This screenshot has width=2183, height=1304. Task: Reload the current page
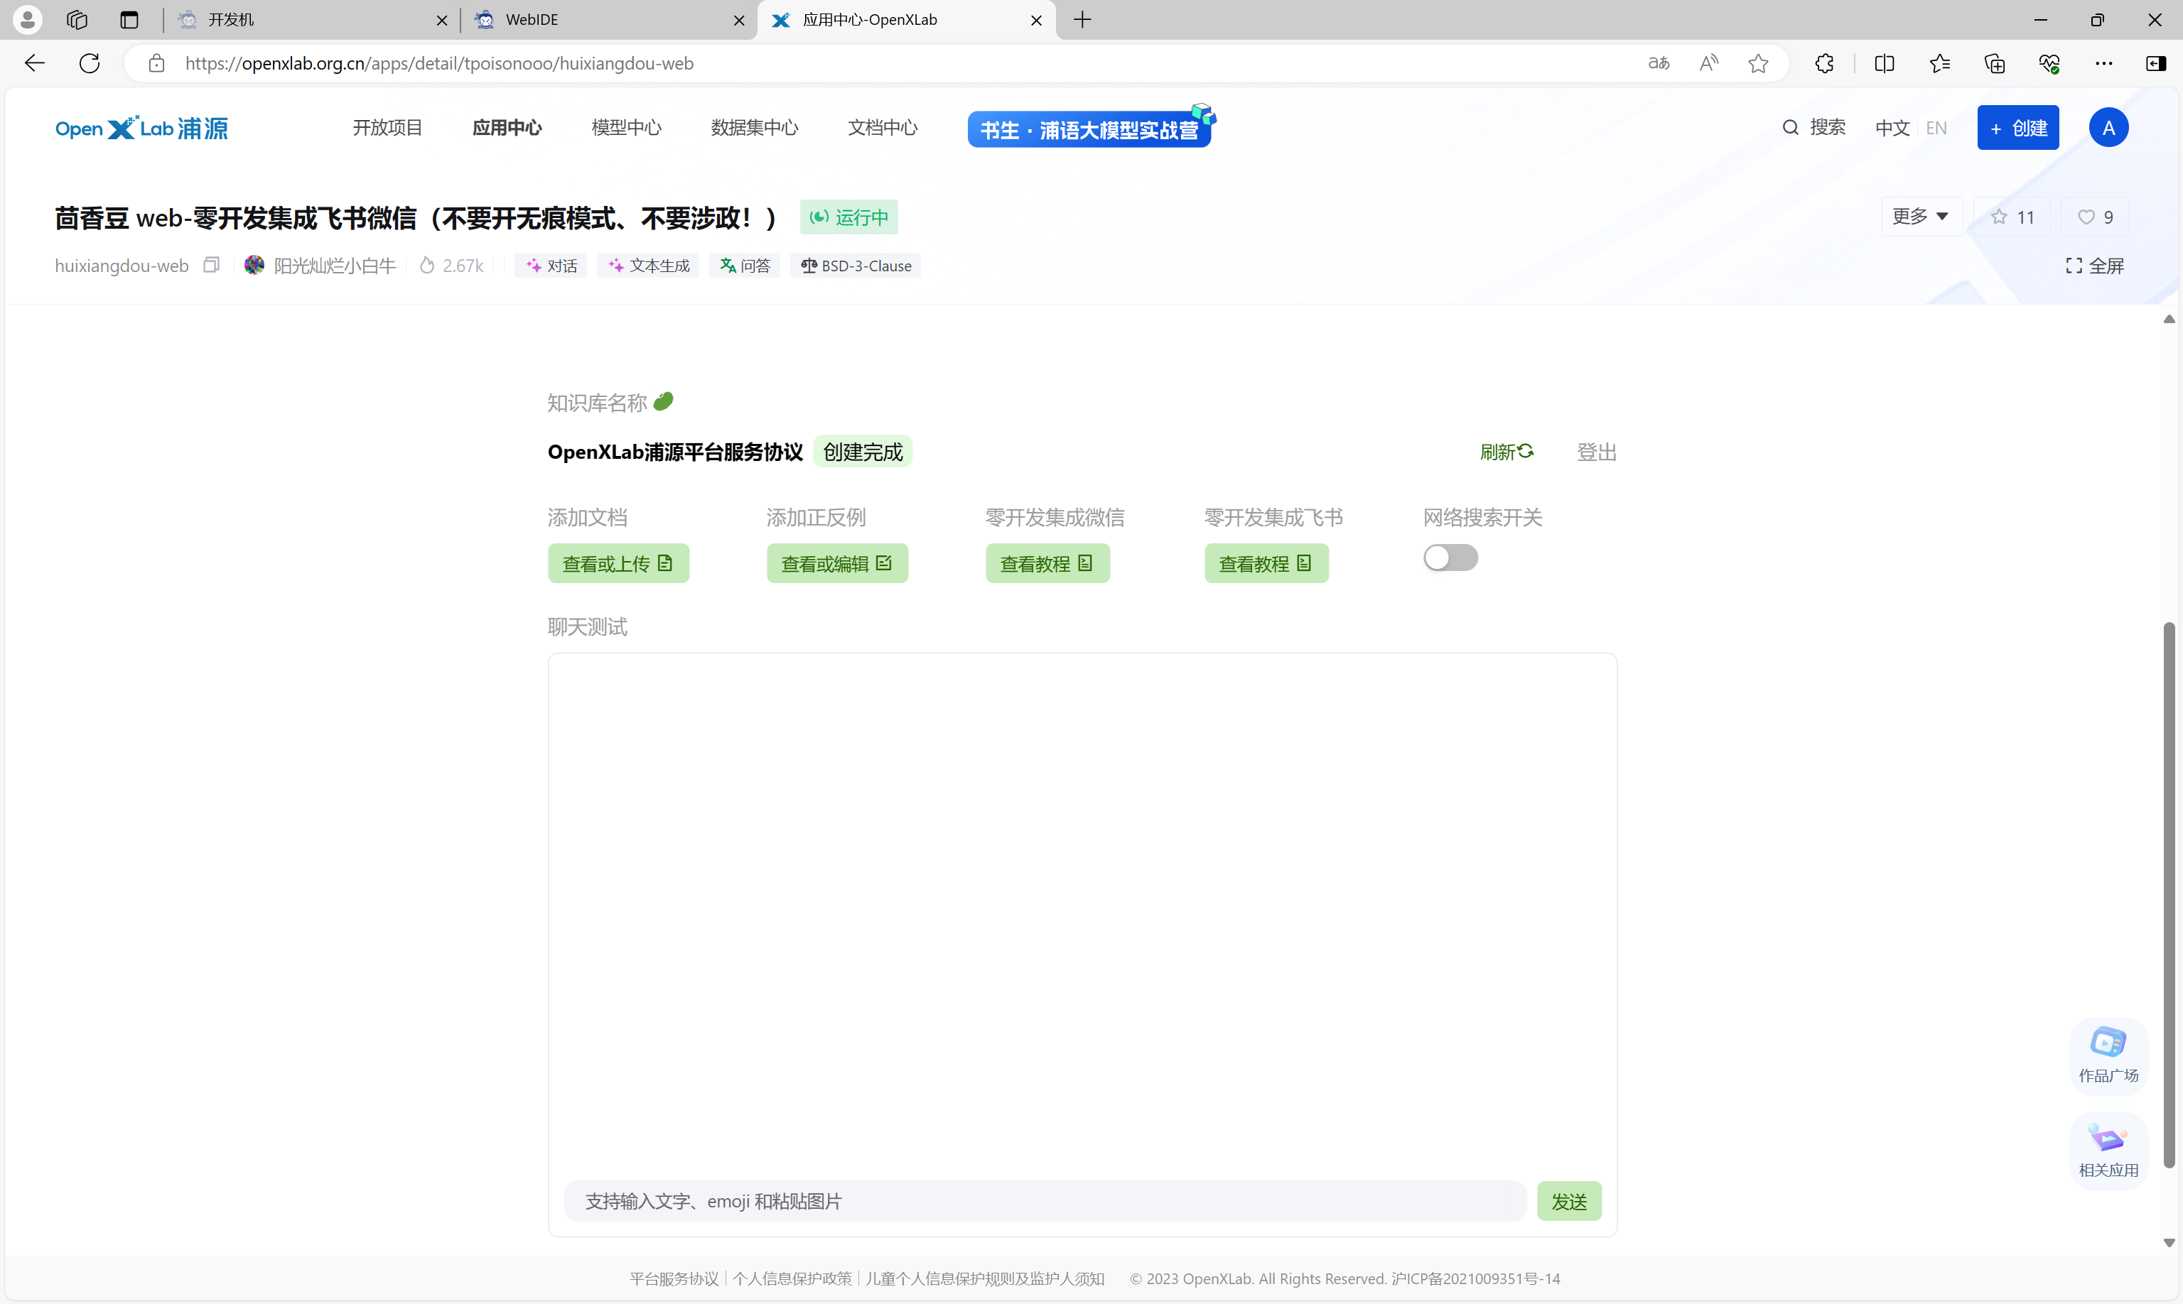click(90, 63)
